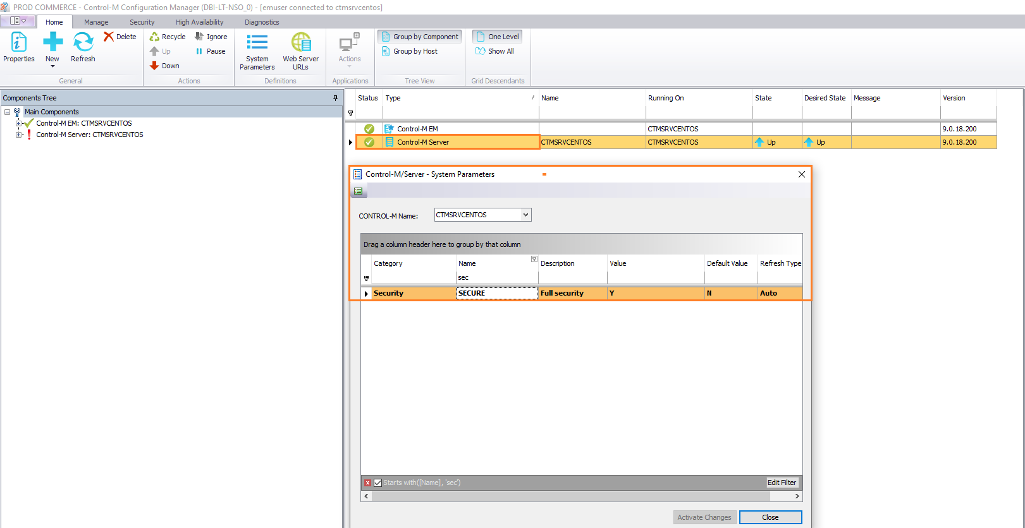Viewport: 1025px width, 528px height.
Task: Expand Control-M EM: CTMSRVCENTOS node
Action: [18, 123]
